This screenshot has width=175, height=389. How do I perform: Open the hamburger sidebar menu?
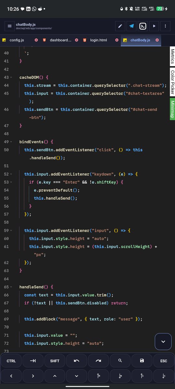coord(9,26)
